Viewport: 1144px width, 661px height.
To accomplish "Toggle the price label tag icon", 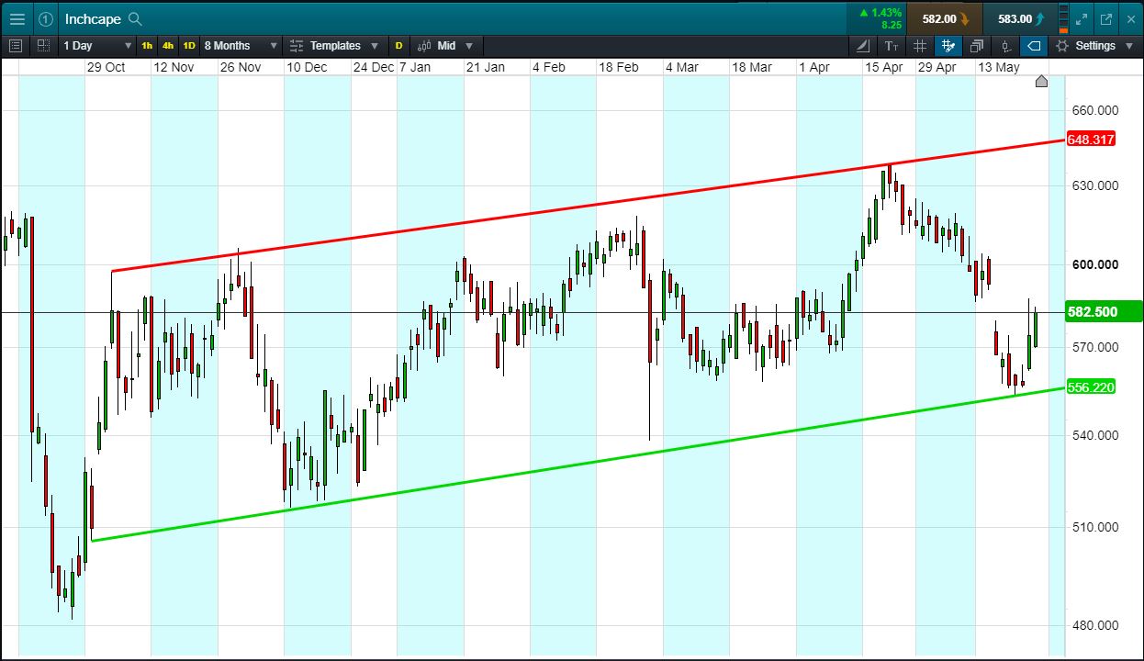I will pyautogui.click(x=1034, y=45).
